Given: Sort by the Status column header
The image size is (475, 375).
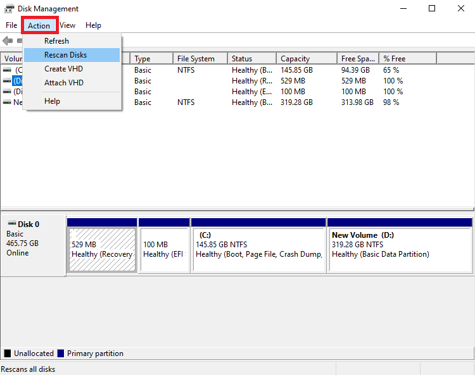Looking at the screenshot, I should click(x=252, y=59).
